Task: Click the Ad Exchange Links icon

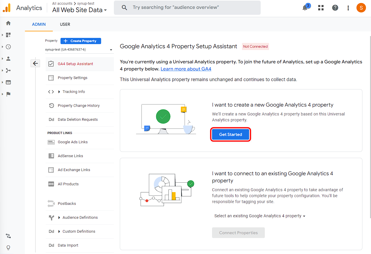Action: (51, 170)
